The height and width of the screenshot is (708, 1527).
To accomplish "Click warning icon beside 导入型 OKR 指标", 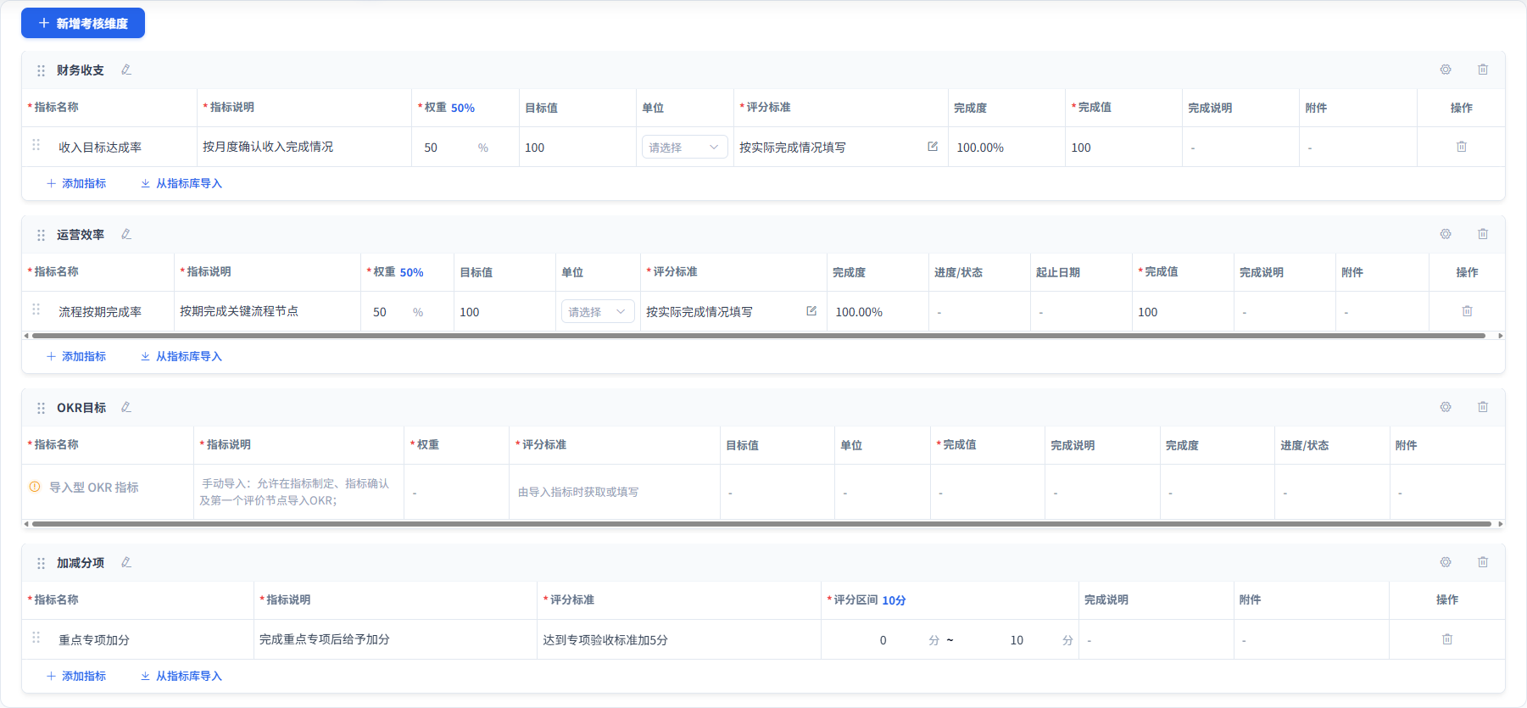I will 35,487.
